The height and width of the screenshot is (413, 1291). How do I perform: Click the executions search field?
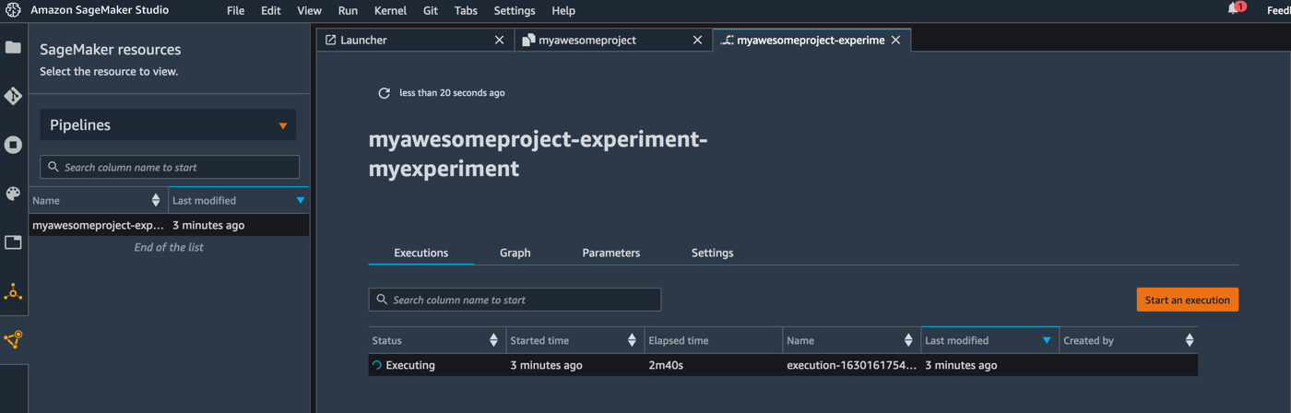pyautogui.click(x=515, y=300)
